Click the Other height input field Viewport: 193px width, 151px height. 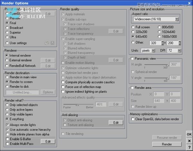tap(173, 43)
